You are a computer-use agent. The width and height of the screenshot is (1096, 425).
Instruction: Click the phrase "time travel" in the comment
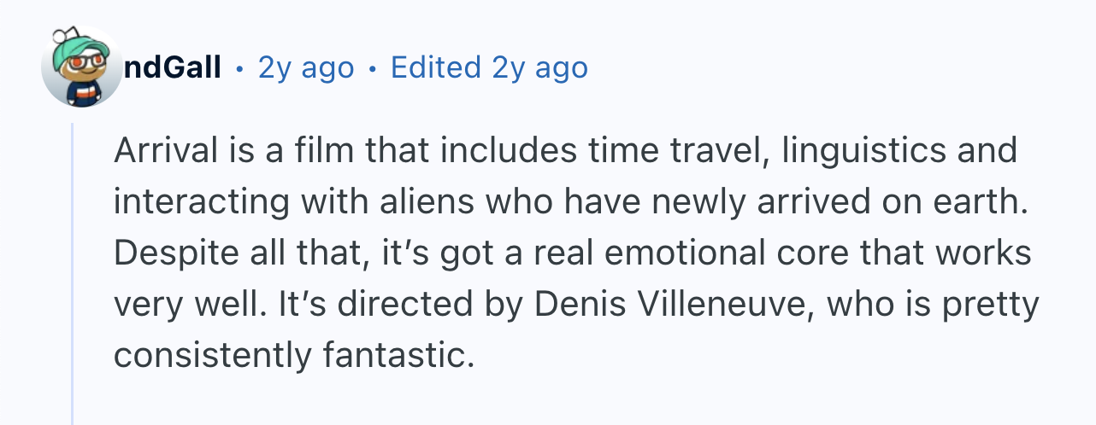[x=673, y=151]
